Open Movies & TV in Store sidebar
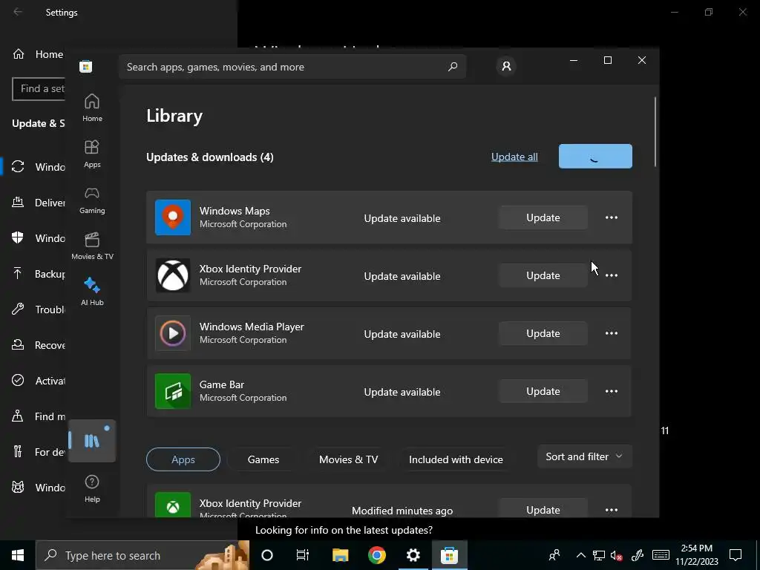 tap(92, 246)
